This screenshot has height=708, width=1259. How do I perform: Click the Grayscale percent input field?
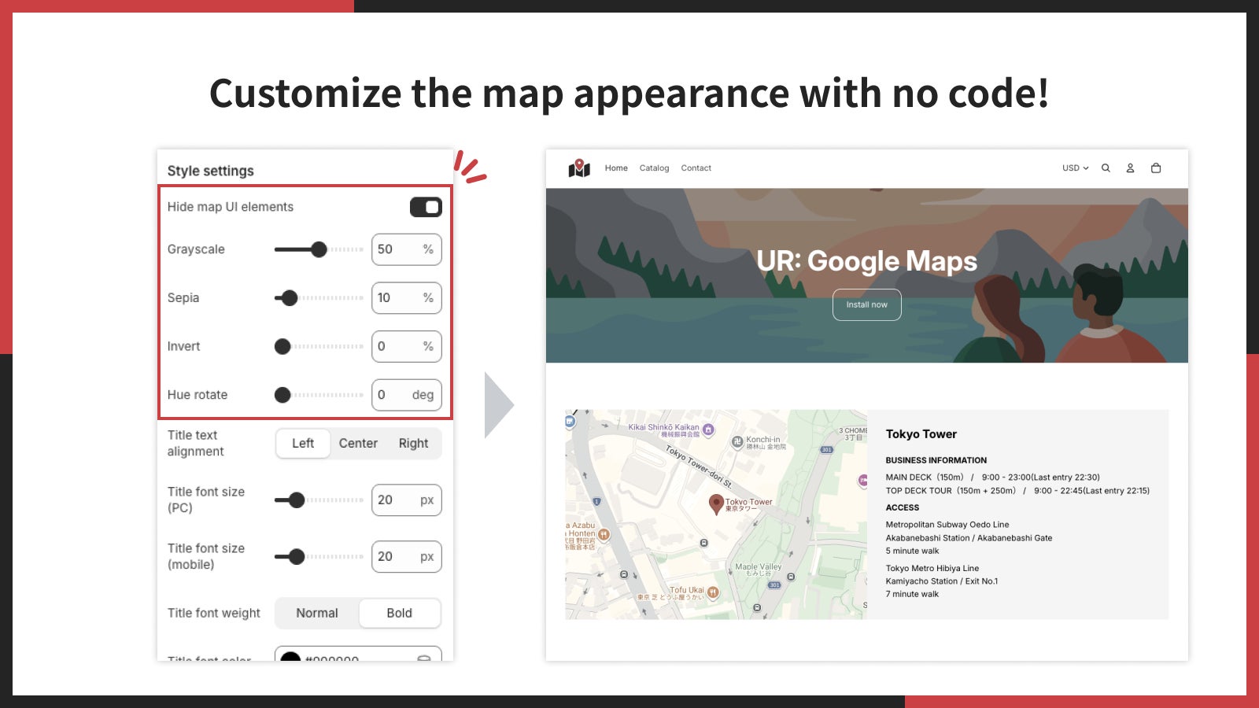pos(407,249)
